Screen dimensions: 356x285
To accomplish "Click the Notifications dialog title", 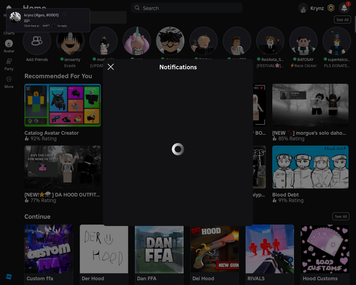I will click(x=178, y=67).
